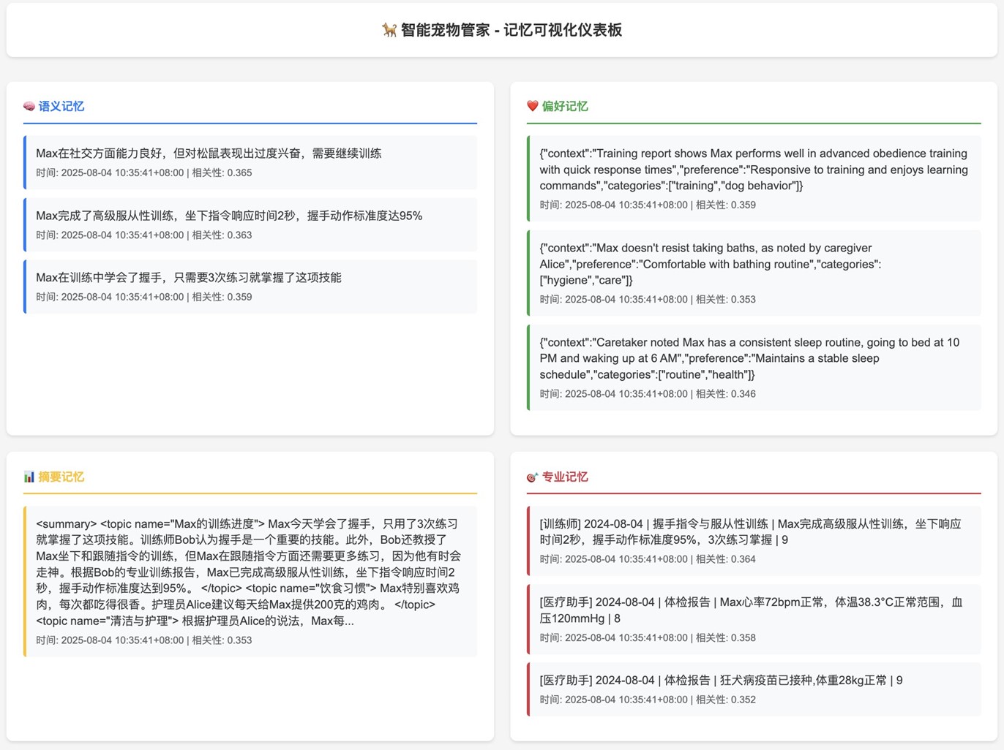Select the 狂犬病疫苗已接种 health record
The image size is (1004, 750).
click(754, 689)
